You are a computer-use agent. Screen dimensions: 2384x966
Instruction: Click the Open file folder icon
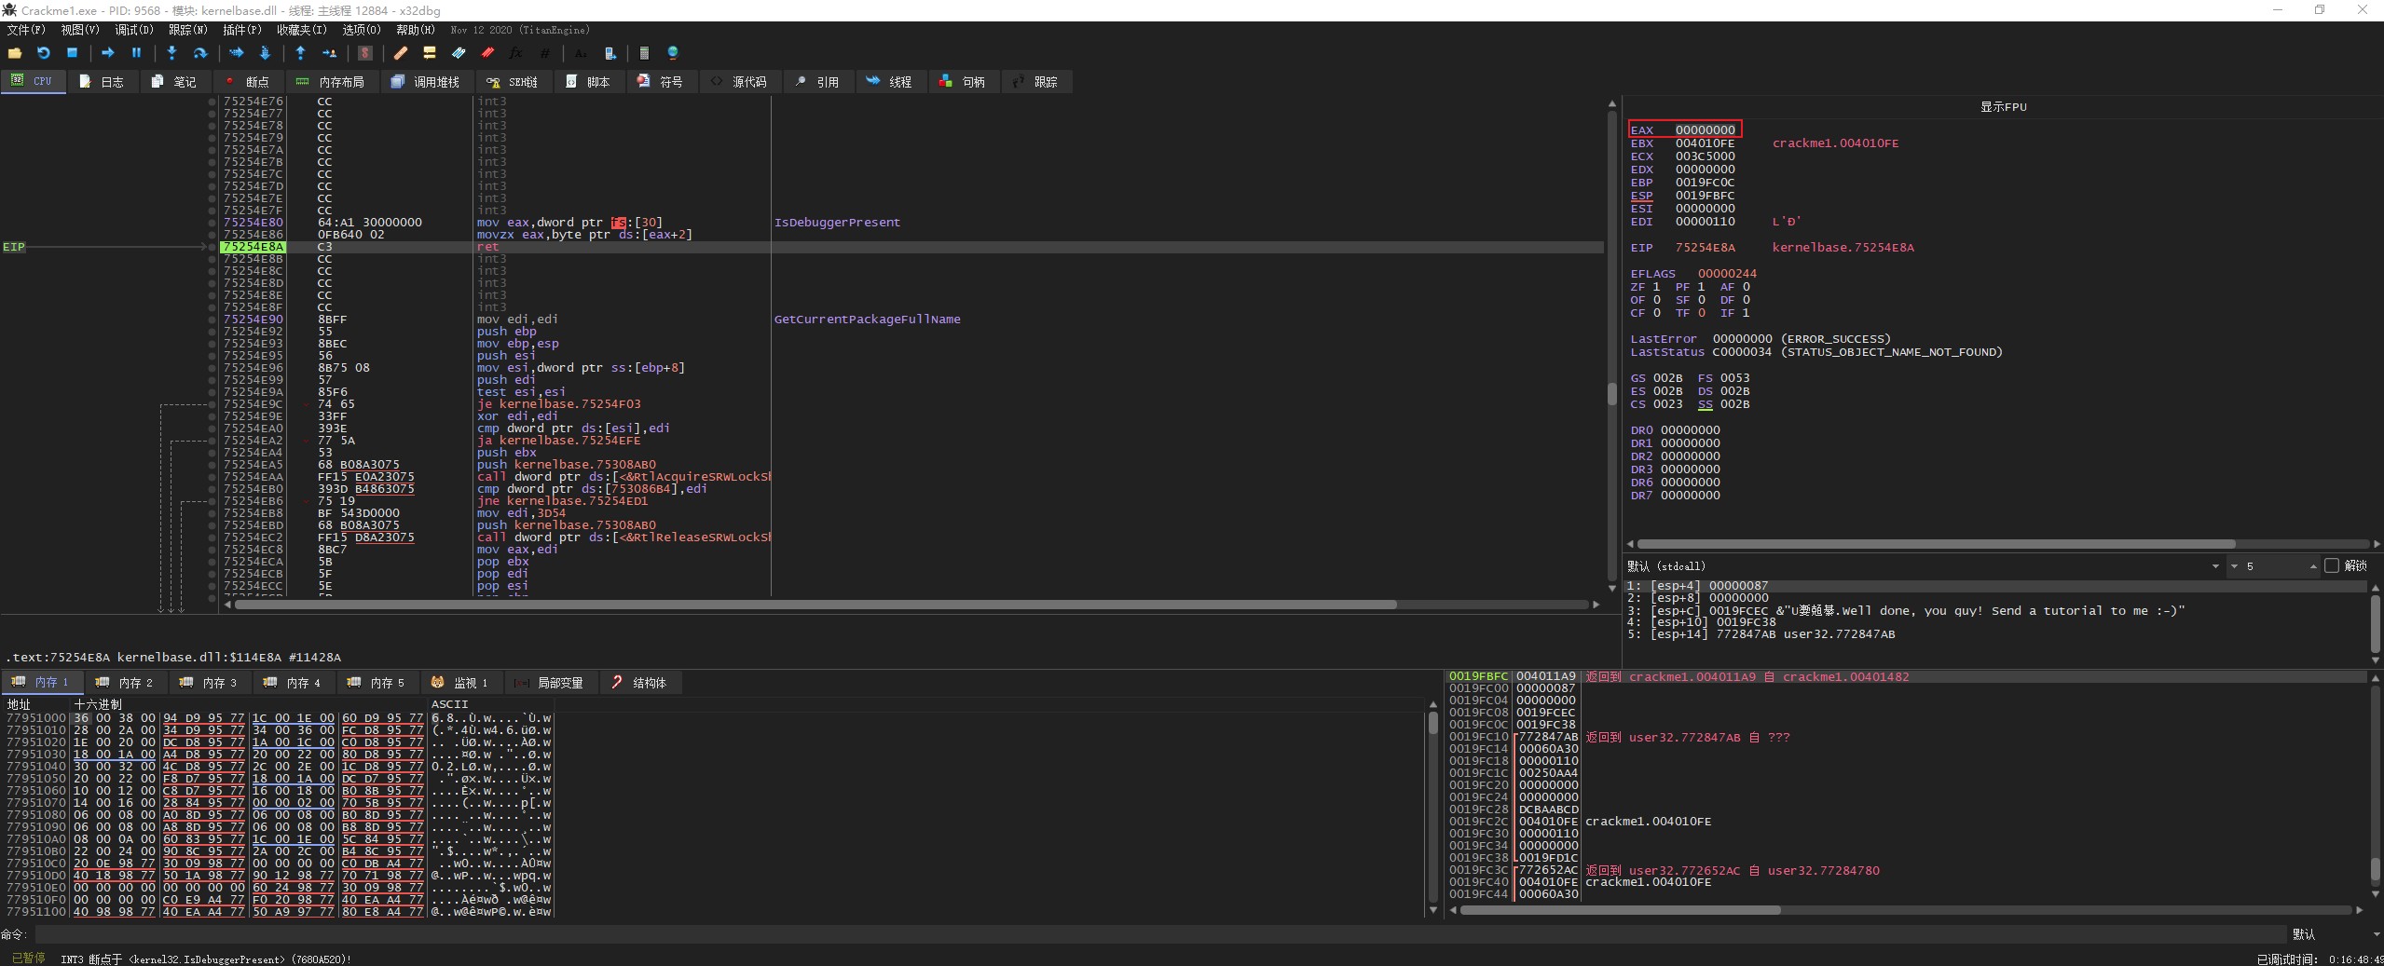coord(15,53)
